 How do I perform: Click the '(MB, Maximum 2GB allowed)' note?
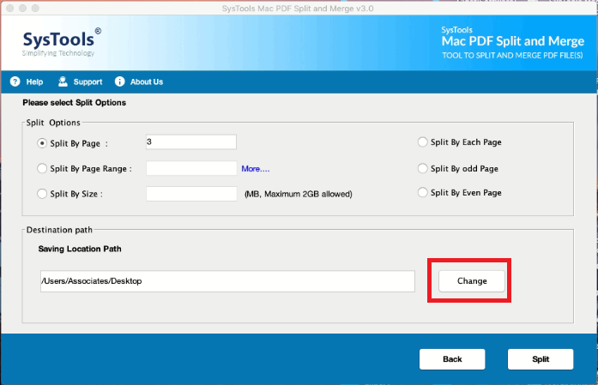(299, 194)
